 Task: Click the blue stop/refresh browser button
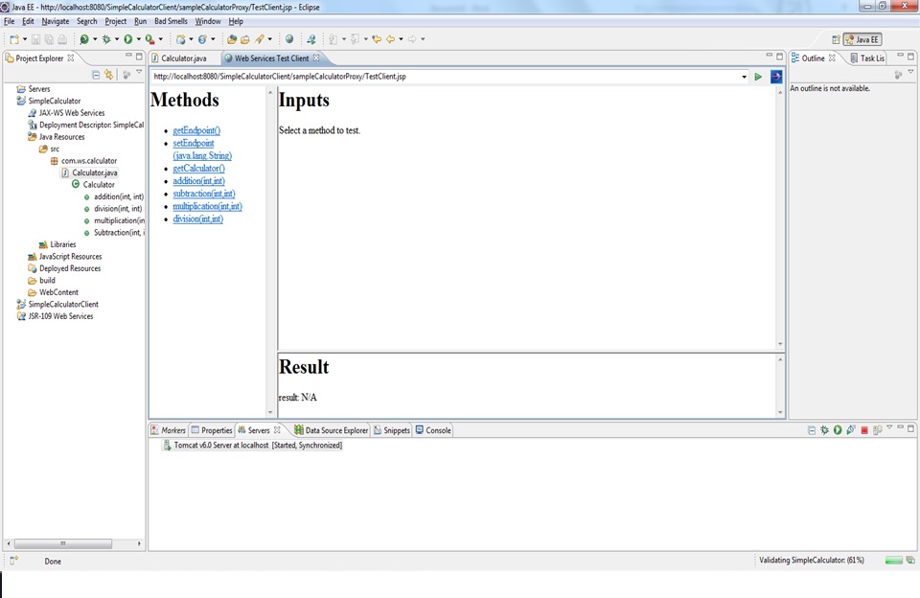[776, 77]
